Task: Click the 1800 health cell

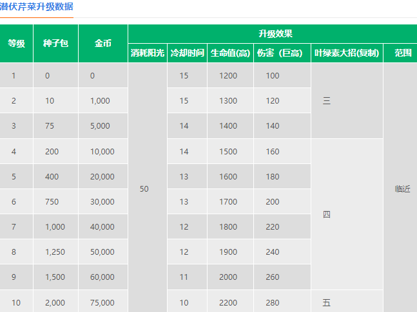Action: click(x=230, y=227)
